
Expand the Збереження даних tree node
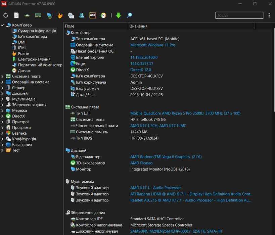[x=2, y=105]
